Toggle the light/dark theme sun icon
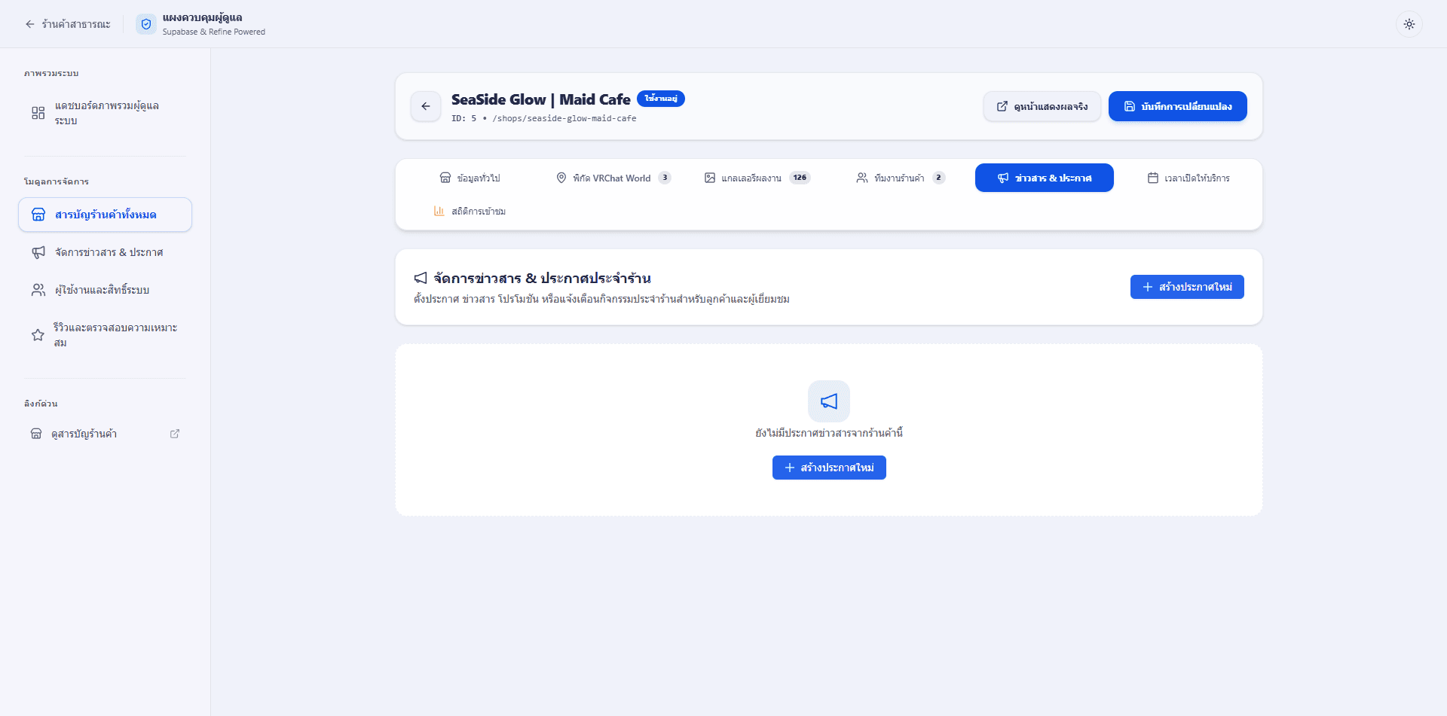 (1409, 24)
